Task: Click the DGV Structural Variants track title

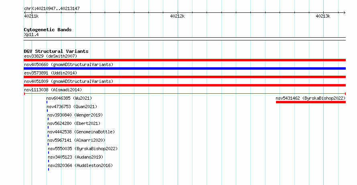Action: (x=56, y=51)
